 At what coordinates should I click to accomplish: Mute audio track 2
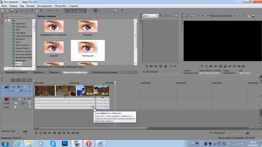[x=20, y=99]
